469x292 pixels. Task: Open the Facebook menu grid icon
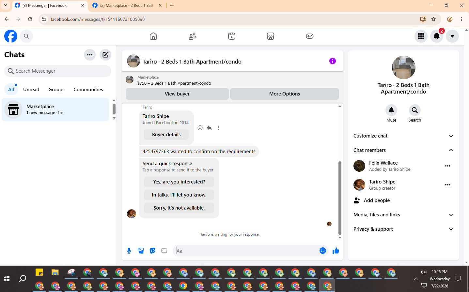pyautogui.click(x=421, y=36)
